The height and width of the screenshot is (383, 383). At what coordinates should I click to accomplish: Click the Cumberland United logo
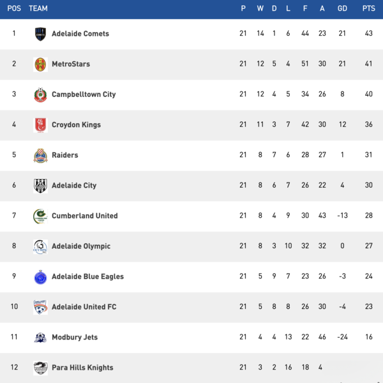coord(40,216)
